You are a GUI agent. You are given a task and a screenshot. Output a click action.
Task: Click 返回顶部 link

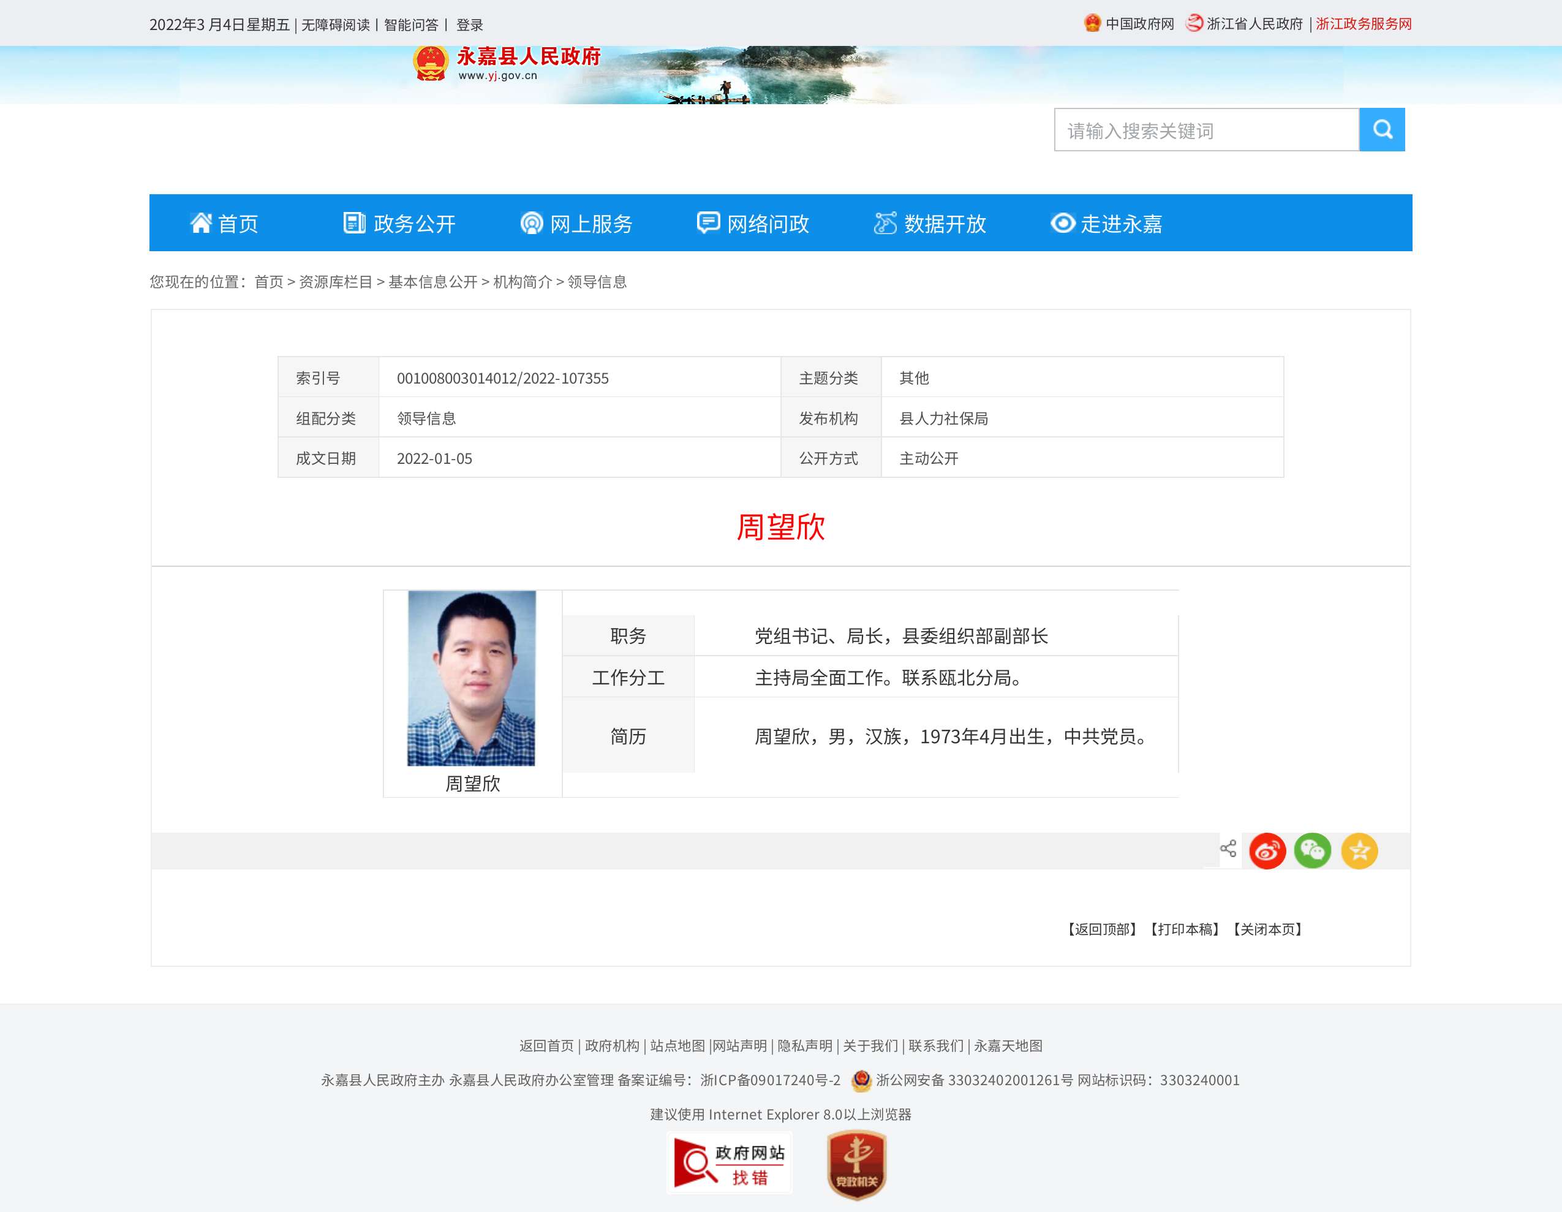click(1101, 929)
